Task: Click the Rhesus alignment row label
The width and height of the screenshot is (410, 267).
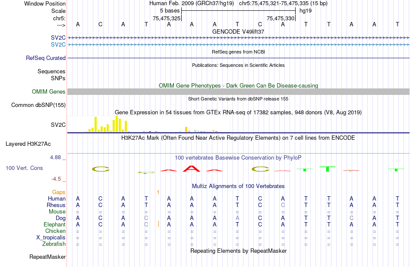Action: [x=56, y=205]
